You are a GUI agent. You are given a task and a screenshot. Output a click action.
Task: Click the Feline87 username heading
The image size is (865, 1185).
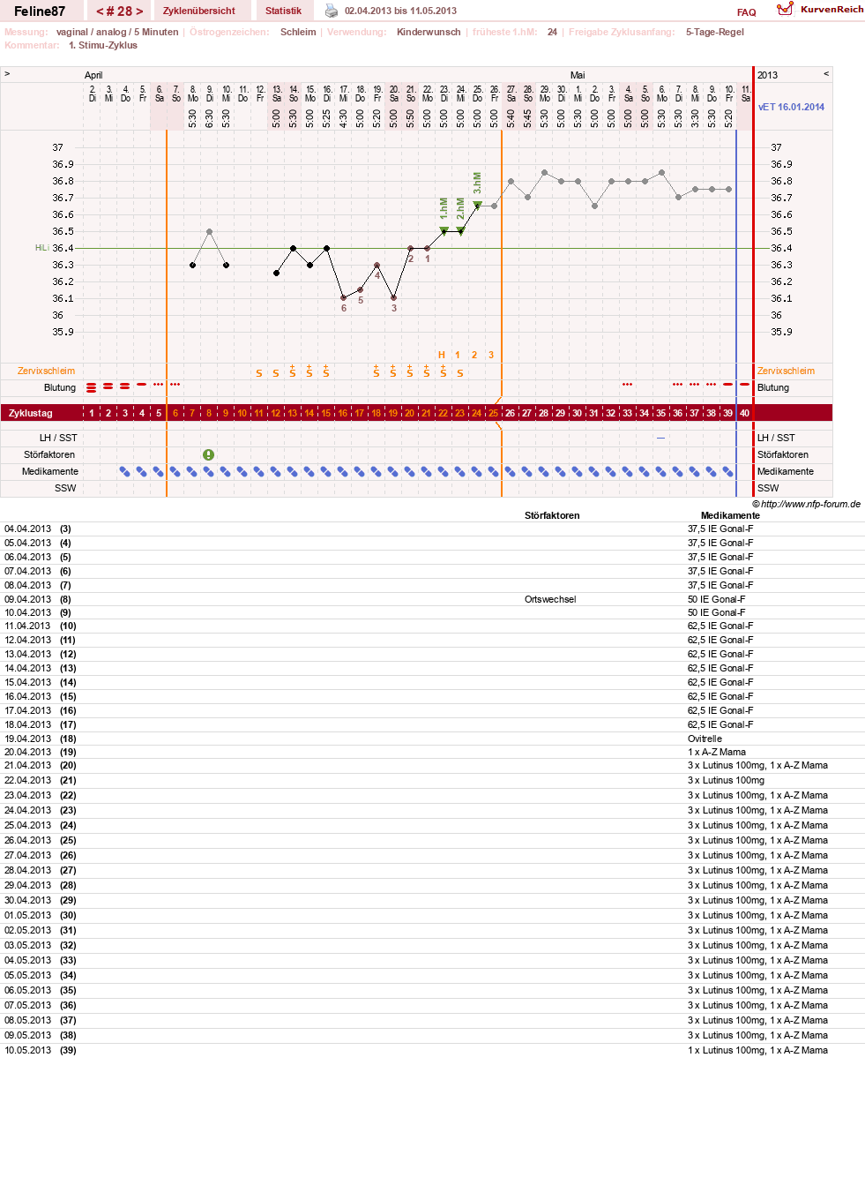click(40, 11)
